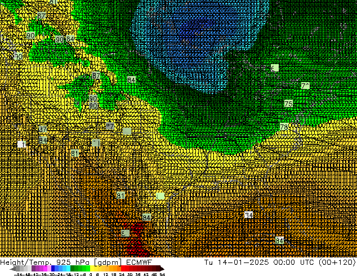Screen dimensions: 357x276
Task: Click the dark green swatch above the -12 mark
Action: (x=73, y=269)
